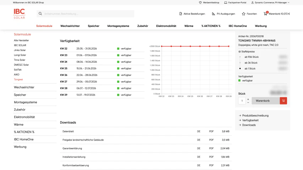Image resolution: width=303 pixels, height=170 pixels.
Task: Jump to Produktbeschreibung link
Action: pyautogui.click(x=255, y=115)
